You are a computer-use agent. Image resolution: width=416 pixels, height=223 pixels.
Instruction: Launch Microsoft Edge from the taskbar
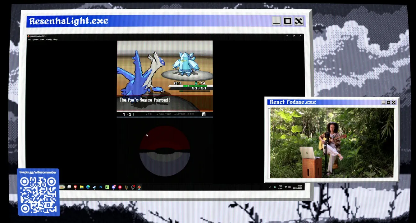[x=88, y=187]
